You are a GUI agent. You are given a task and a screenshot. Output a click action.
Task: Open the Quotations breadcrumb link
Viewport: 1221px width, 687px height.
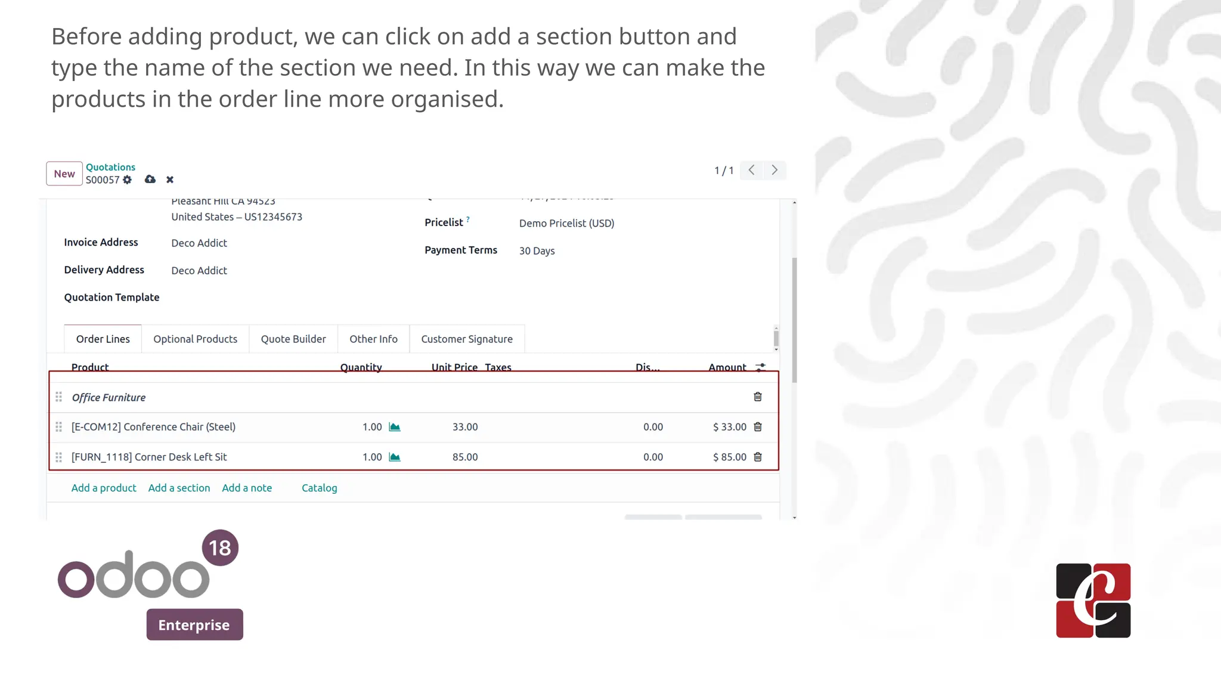coord(110,167)
